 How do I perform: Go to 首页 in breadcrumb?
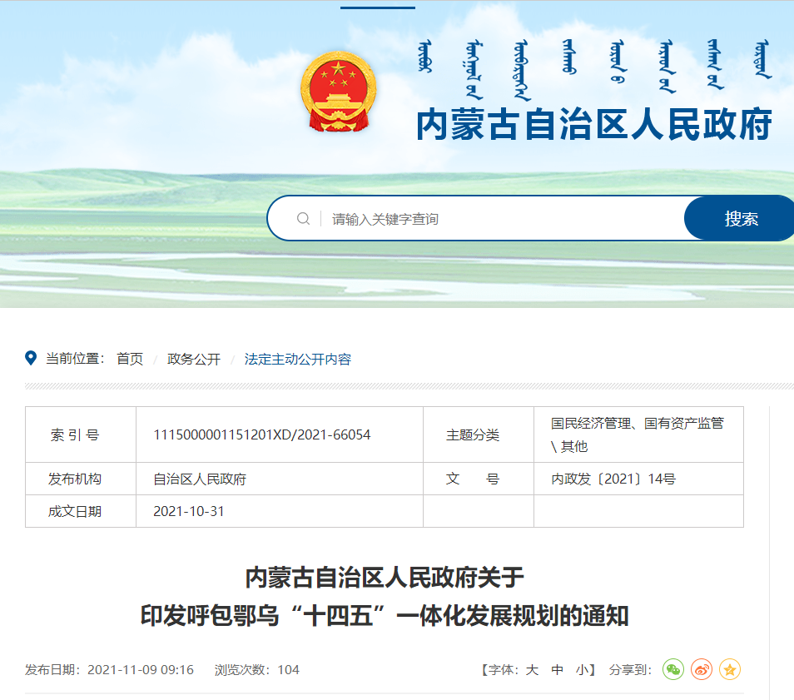pyautogui.click(x=130, y=359)
